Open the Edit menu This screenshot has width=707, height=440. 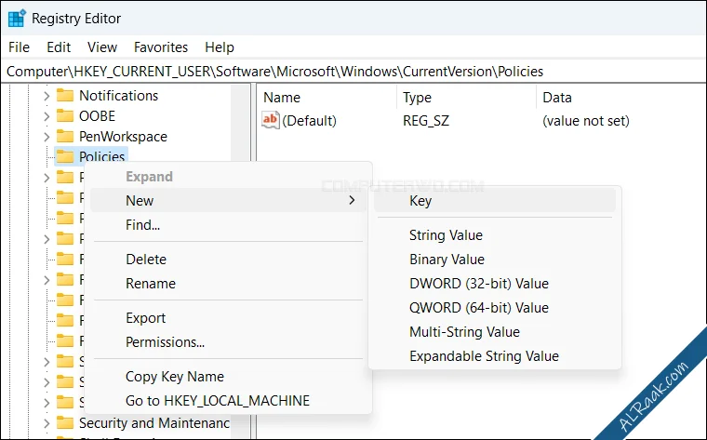[59, 47]
